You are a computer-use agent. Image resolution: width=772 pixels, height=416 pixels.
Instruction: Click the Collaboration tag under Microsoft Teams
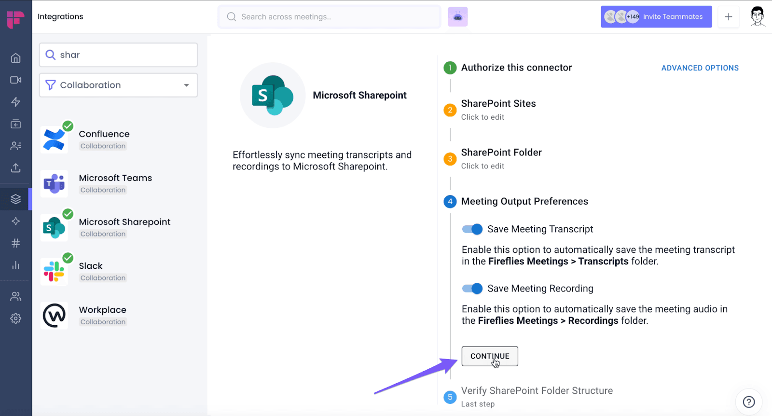point(103,190)
